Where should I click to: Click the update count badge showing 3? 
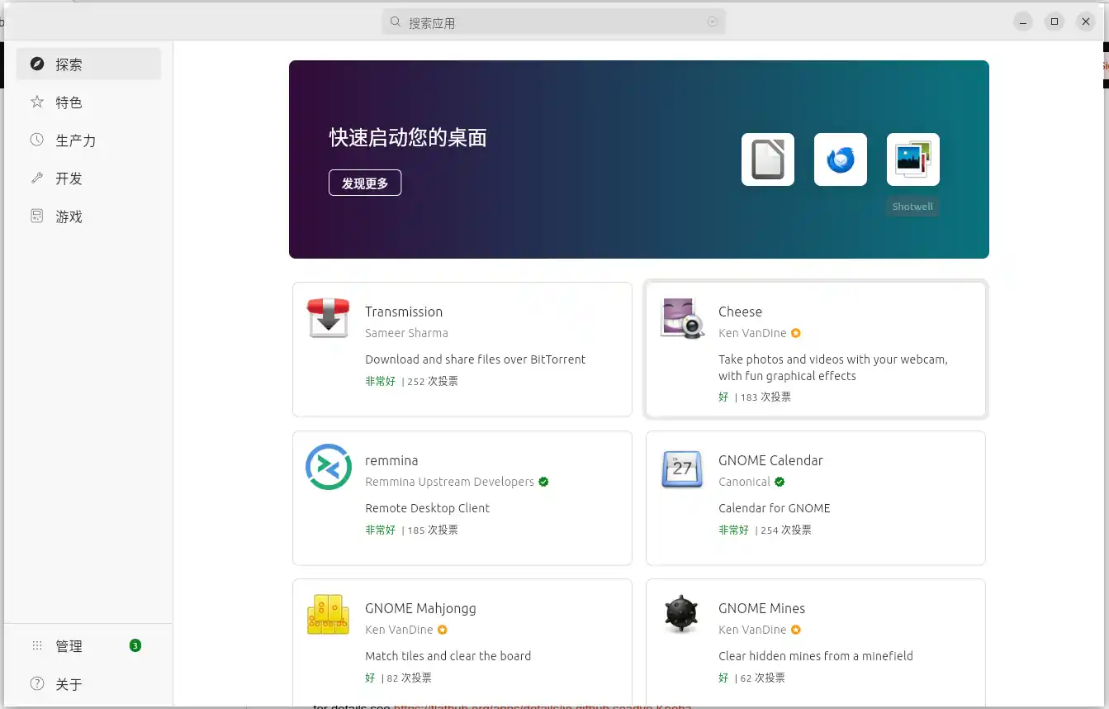[x=135, y=645]
